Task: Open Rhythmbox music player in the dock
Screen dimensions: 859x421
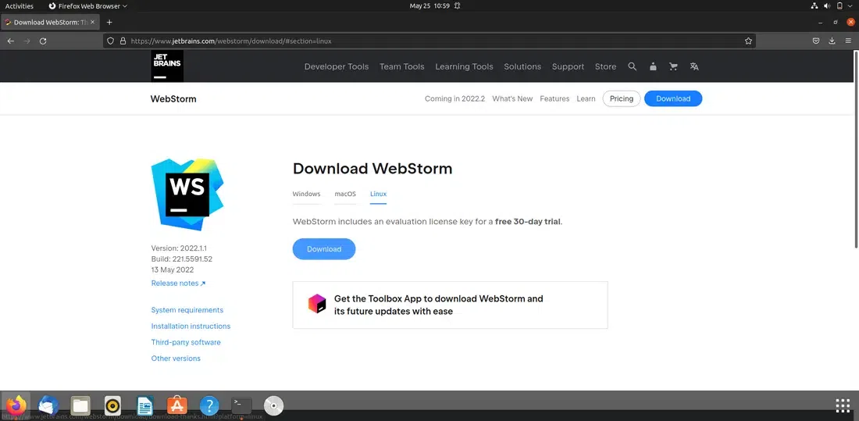Action: [x=113, y=405]
